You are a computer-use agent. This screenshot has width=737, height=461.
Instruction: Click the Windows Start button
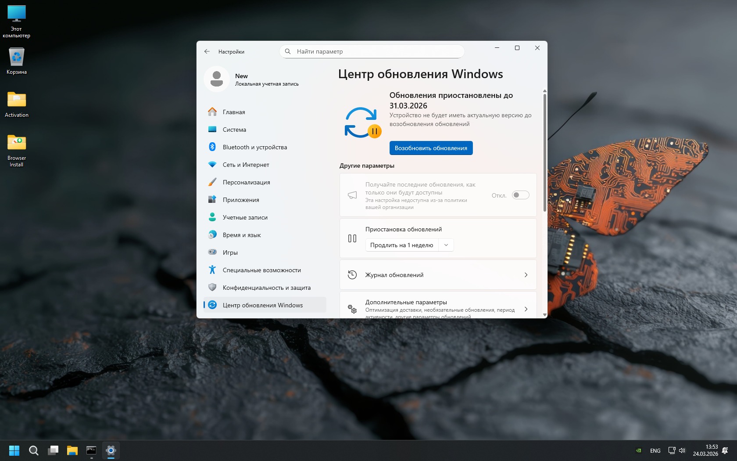tap(14, 450)
